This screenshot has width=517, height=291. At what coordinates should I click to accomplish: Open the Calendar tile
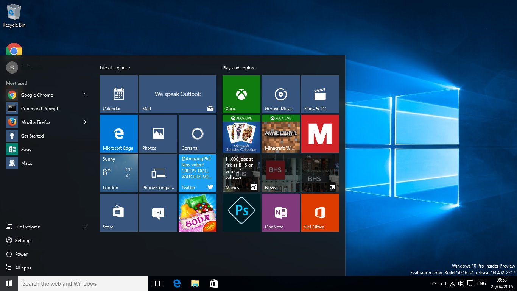pyautogui.click(x=118, y=94)
